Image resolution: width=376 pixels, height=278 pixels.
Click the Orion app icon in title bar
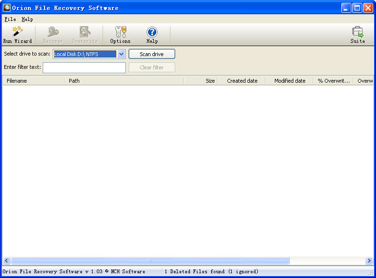click(x=7, y=8)
